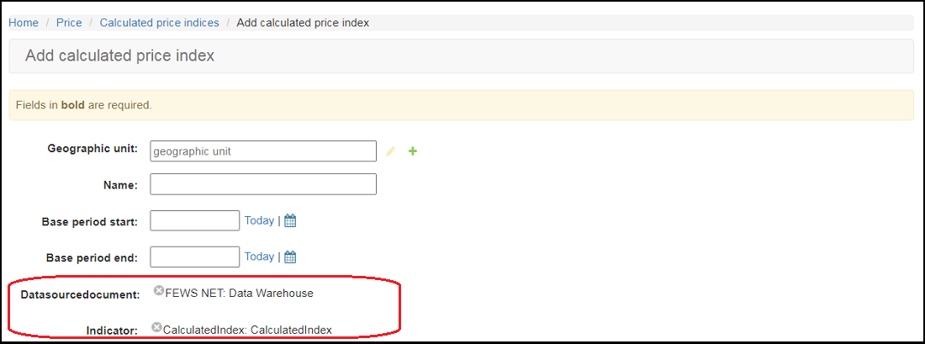Navigate to the Price breadcrumb
Viewport: 925px width, 344px height.
tap(69, 23)
